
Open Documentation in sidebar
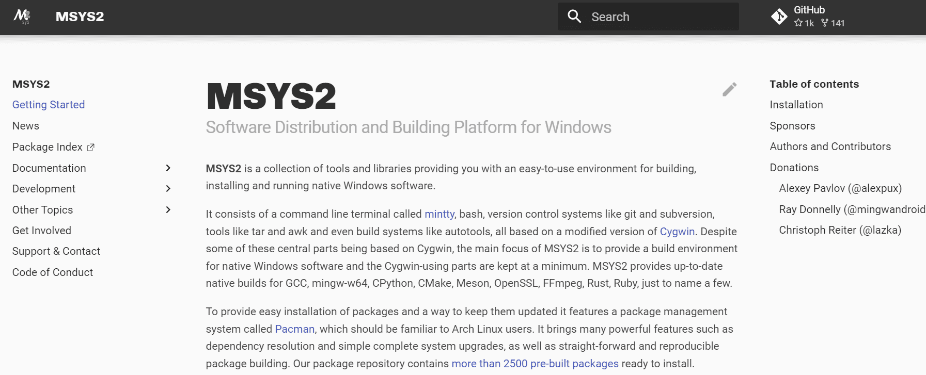click(49, 168)
